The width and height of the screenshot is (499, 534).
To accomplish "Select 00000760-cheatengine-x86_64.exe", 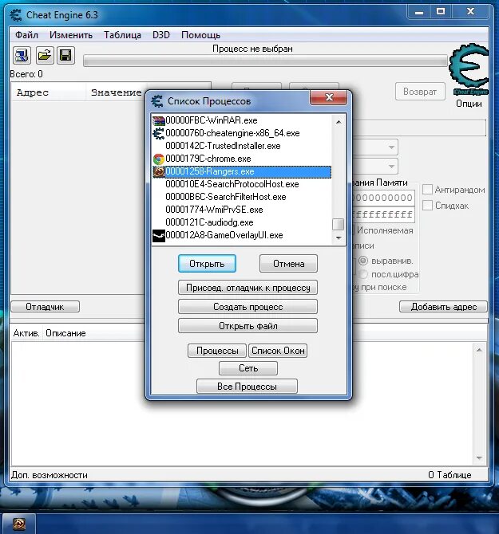I will point(241,133).
